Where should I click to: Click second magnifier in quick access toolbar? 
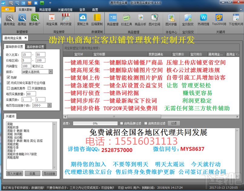point(17,3)
